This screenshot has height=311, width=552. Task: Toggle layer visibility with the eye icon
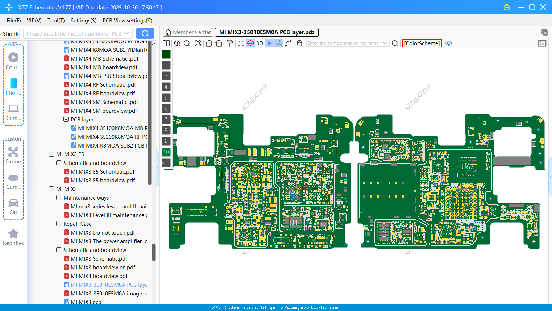pos(449,43)
